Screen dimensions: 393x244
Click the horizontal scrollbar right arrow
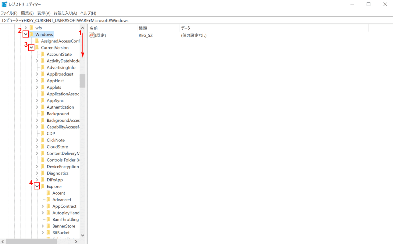click(77, 241)
